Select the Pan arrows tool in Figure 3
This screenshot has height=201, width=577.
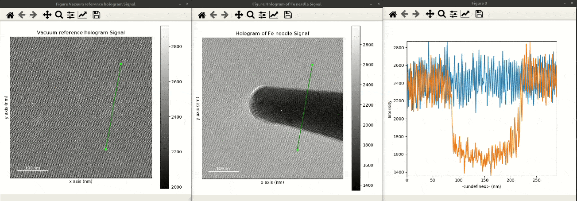[430, 14]
